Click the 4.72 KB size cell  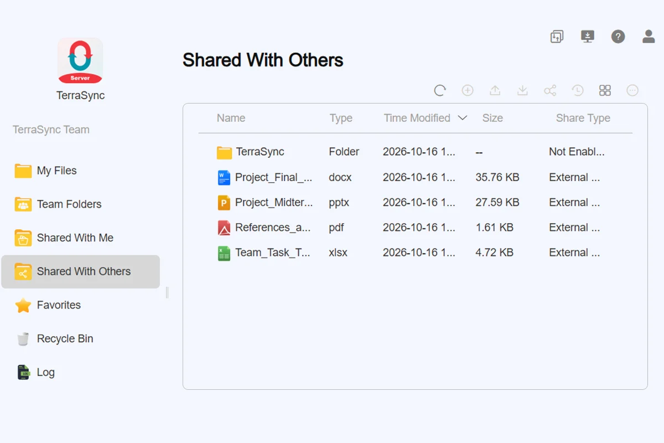494,253
